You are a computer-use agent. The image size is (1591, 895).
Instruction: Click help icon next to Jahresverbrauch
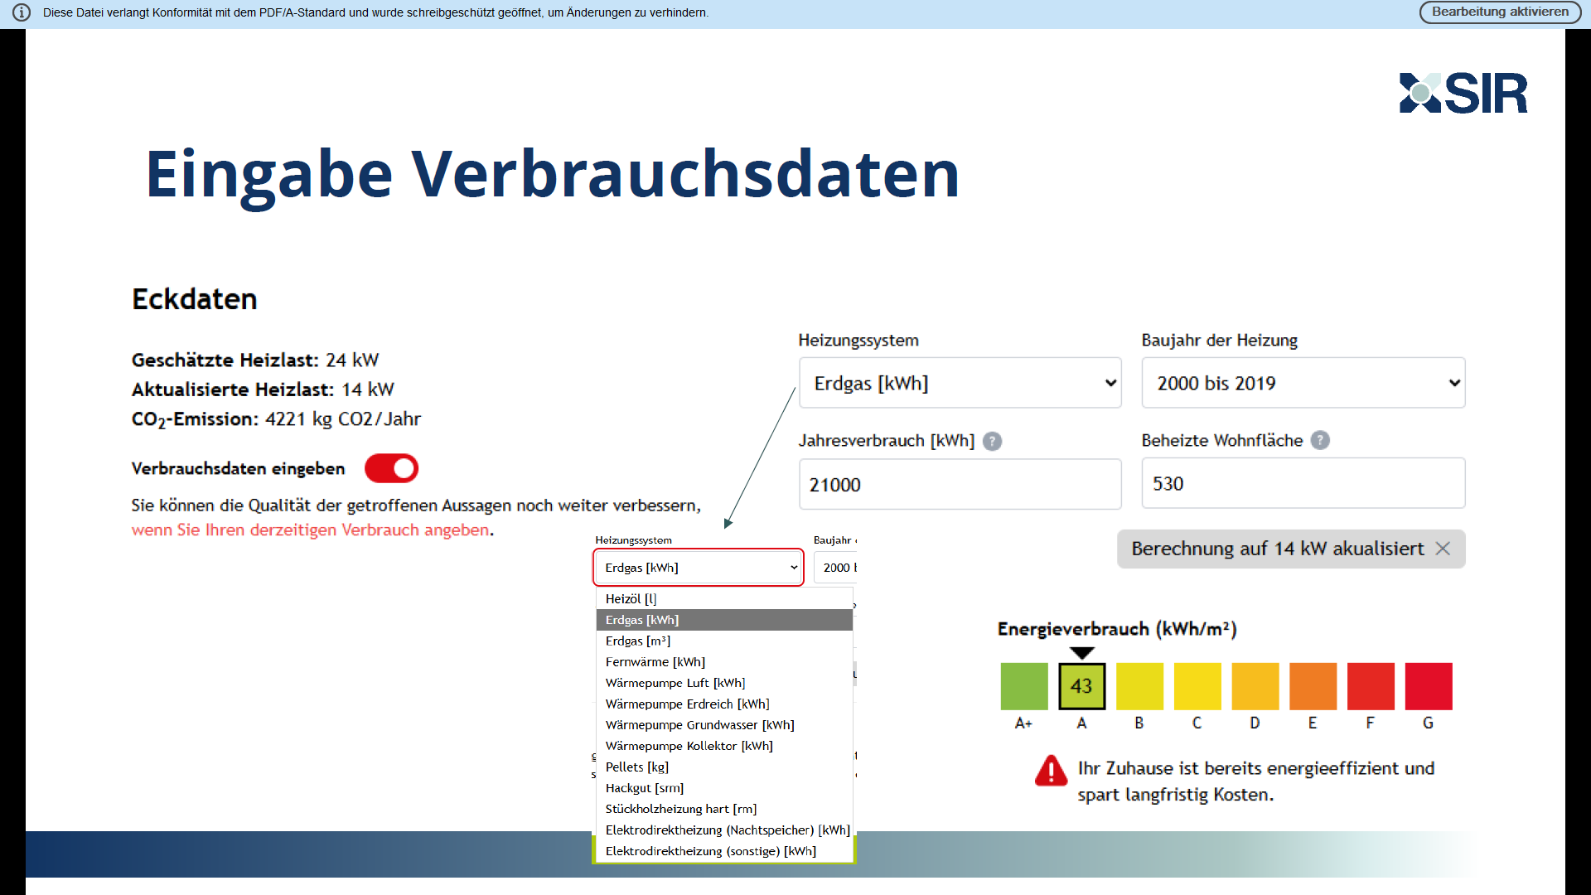pyautogui.click(x=992, y=442)
